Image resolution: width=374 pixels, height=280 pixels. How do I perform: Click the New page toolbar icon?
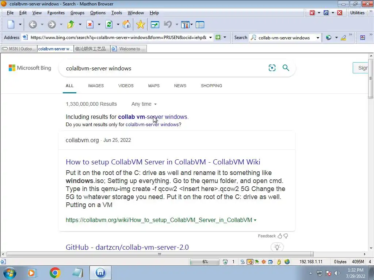[x=11, y=24]
